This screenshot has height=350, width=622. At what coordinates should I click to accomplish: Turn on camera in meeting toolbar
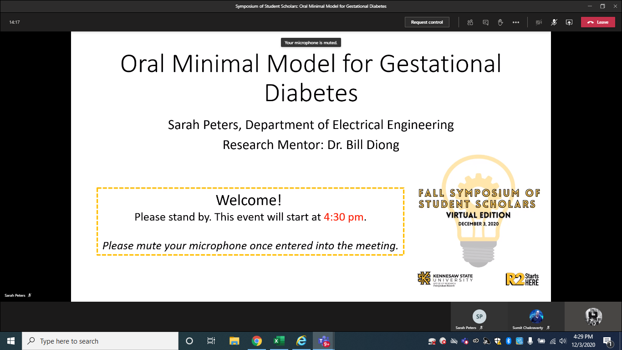click(539, 22)
